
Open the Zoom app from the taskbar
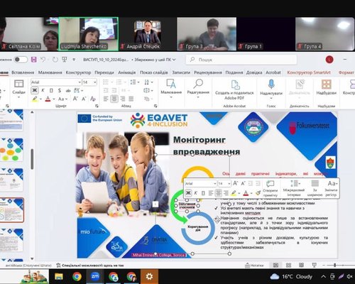(x=95, y=276)
